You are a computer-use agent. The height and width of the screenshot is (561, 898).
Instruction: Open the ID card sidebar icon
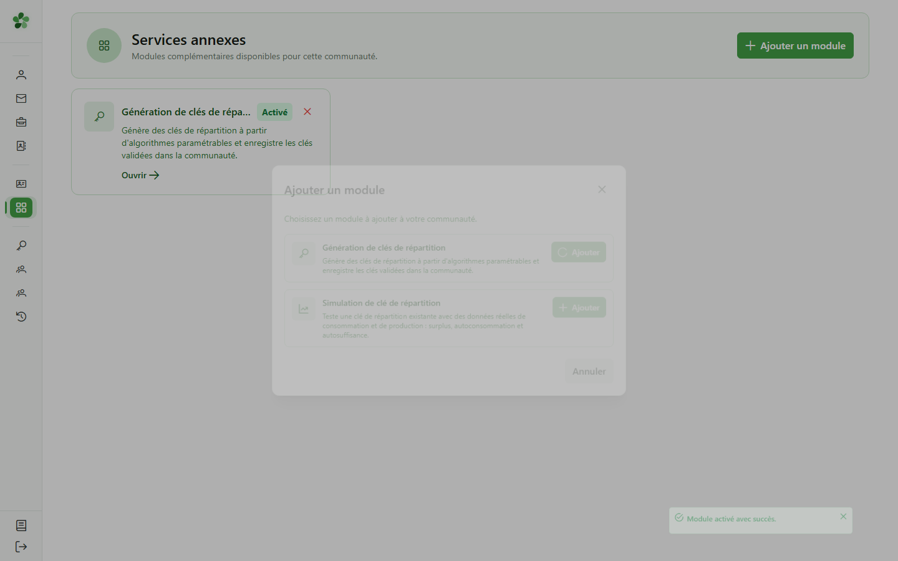pyautogui.click(x=21, y=184)
